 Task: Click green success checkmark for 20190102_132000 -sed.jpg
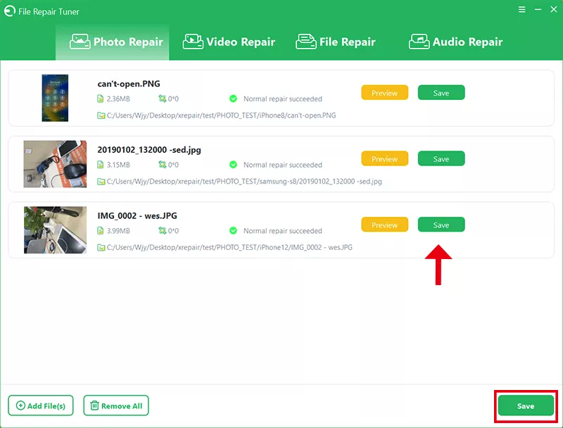[233, 165]
